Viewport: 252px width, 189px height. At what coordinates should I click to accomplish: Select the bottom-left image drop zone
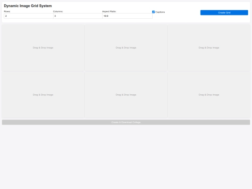43,95
